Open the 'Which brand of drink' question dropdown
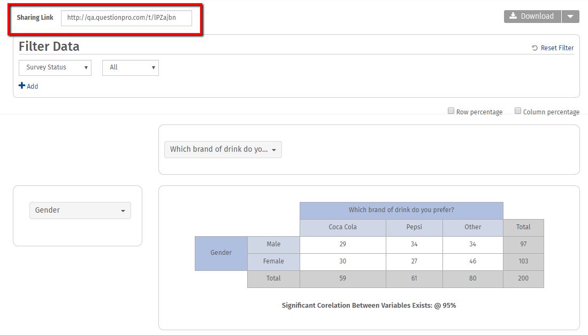 (223, 150)
